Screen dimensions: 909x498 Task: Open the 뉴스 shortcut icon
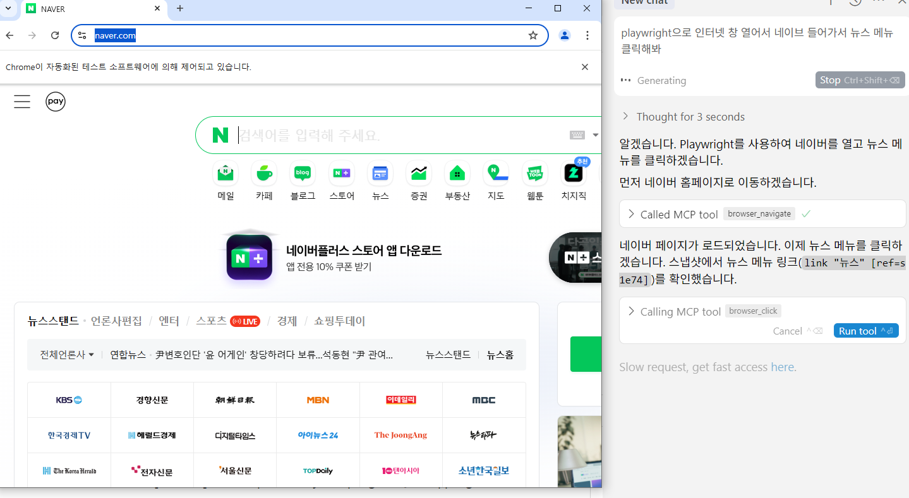[x=380, y=173]
